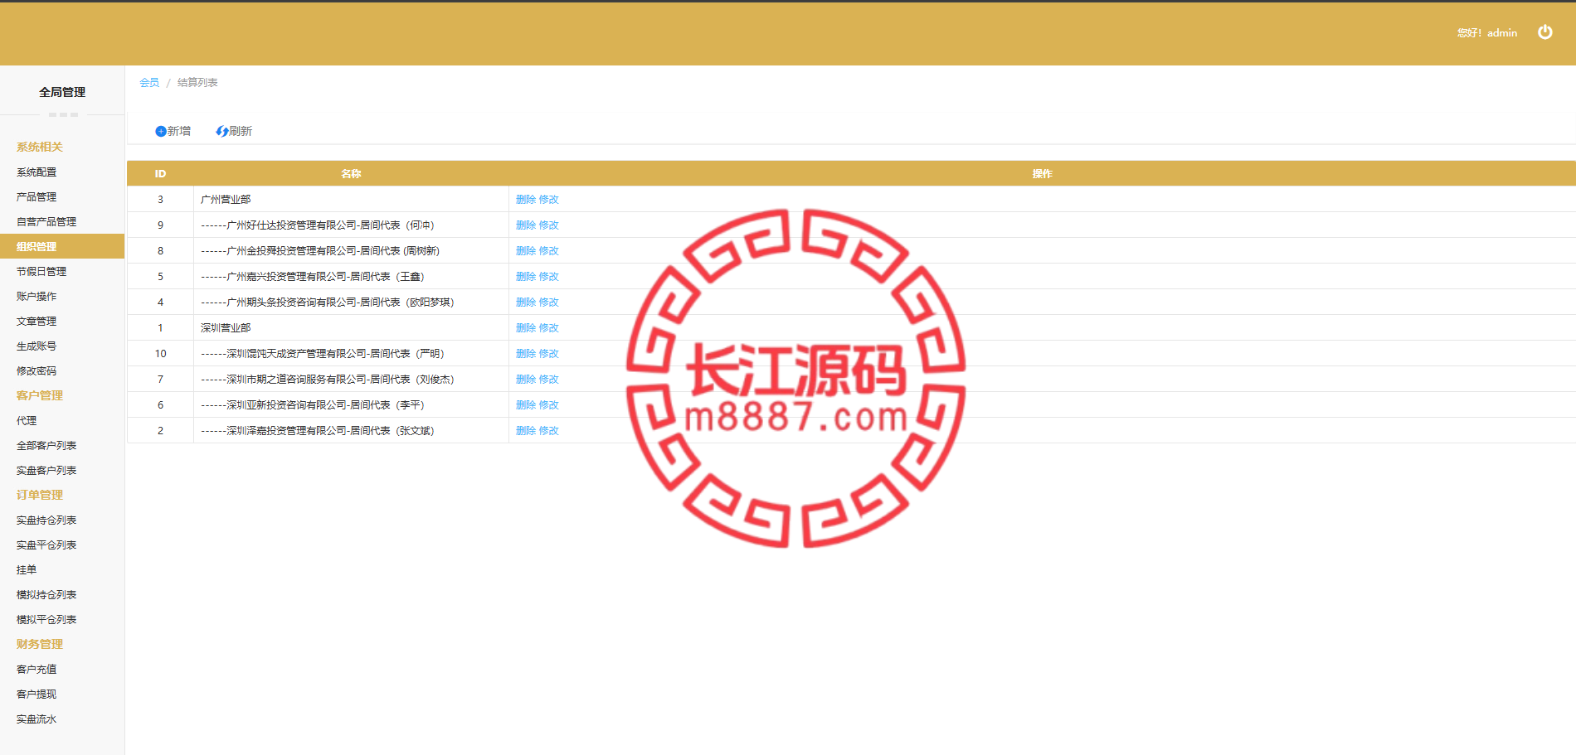
Task: Select 组织管理 in the sidebar
Action: pos(62,246)
